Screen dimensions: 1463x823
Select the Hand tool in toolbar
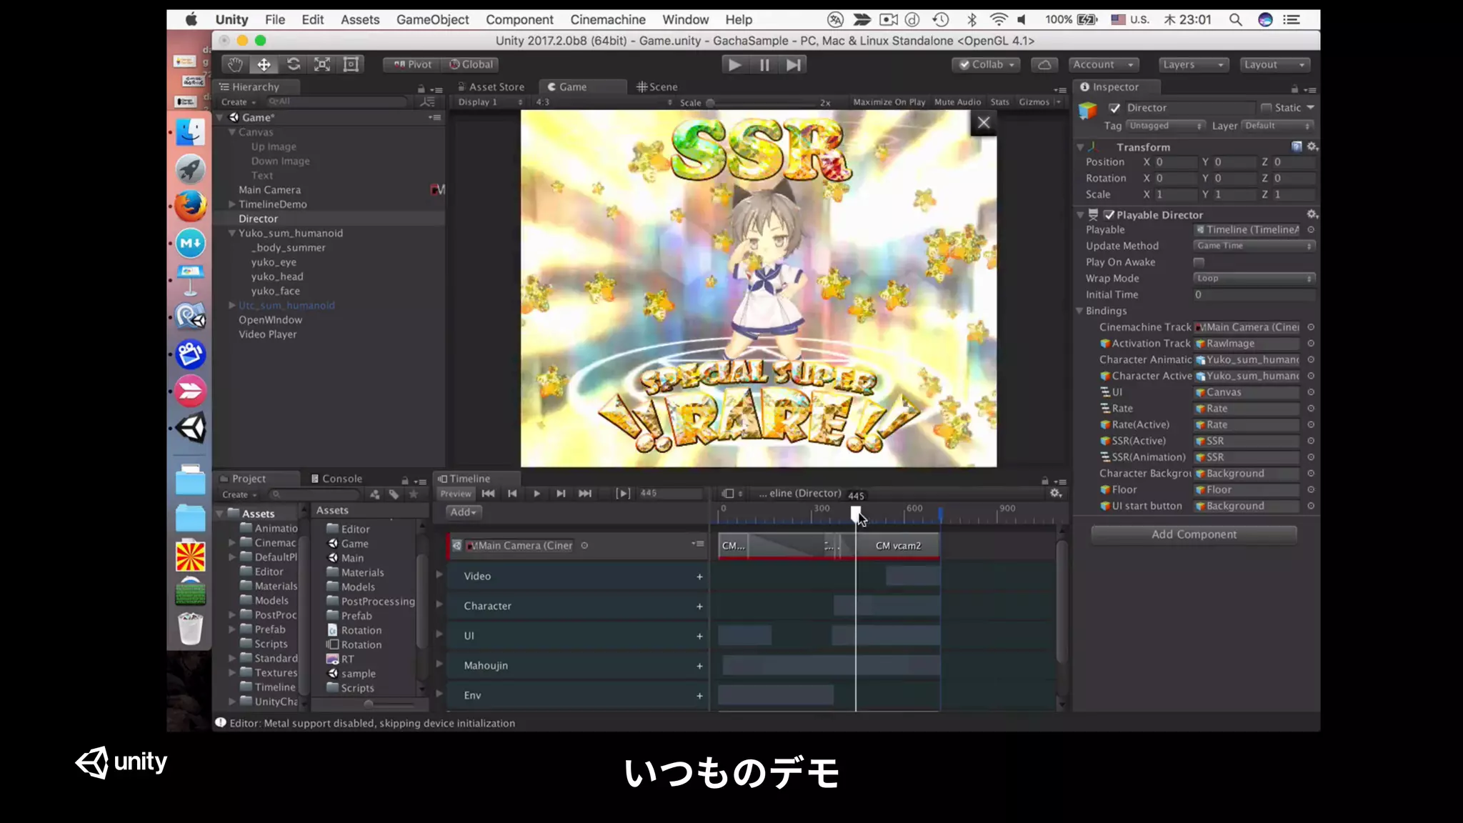235,64
